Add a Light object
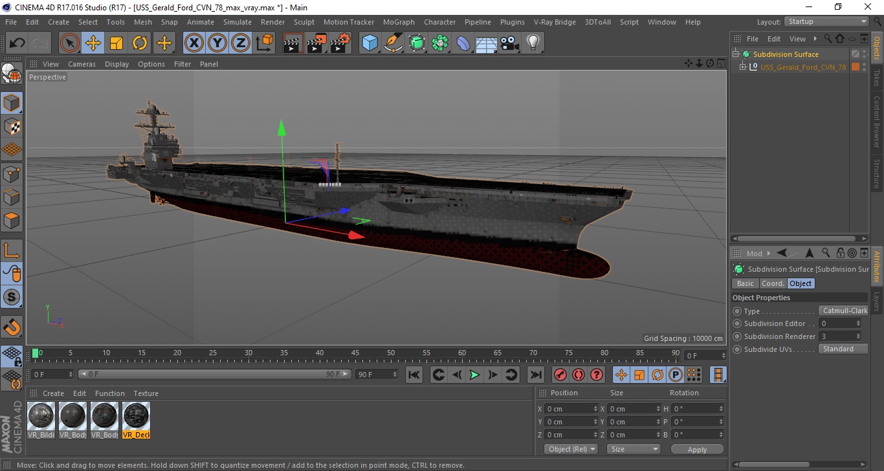884x471 pixels. click(x=533, y=43)
